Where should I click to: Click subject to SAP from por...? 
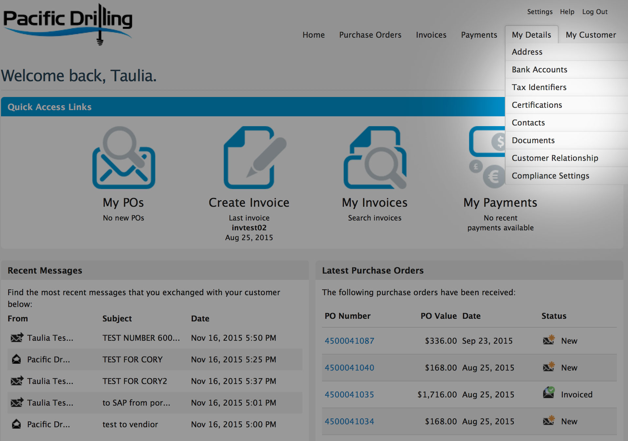pos(136,403)
